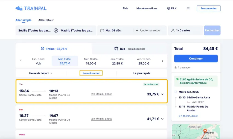The width and height of the screenshot is (233, 139).
Task: Edit Madrid destination station field
Action: tap(77, 30)
